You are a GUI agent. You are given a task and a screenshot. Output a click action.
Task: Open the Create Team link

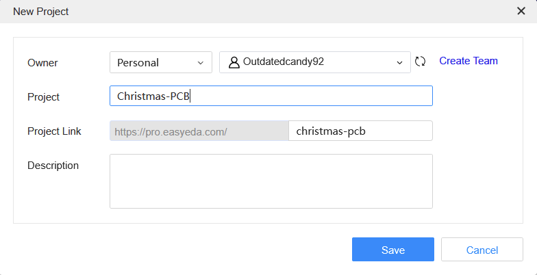[x=469, y=61]
